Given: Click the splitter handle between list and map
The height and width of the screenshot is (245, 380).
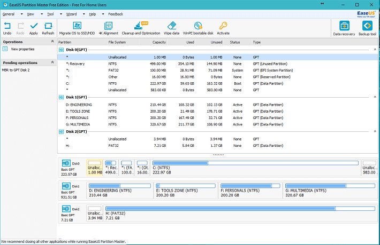Looking at the screenshot, I should pyautogui.click(x=218, y=155).
